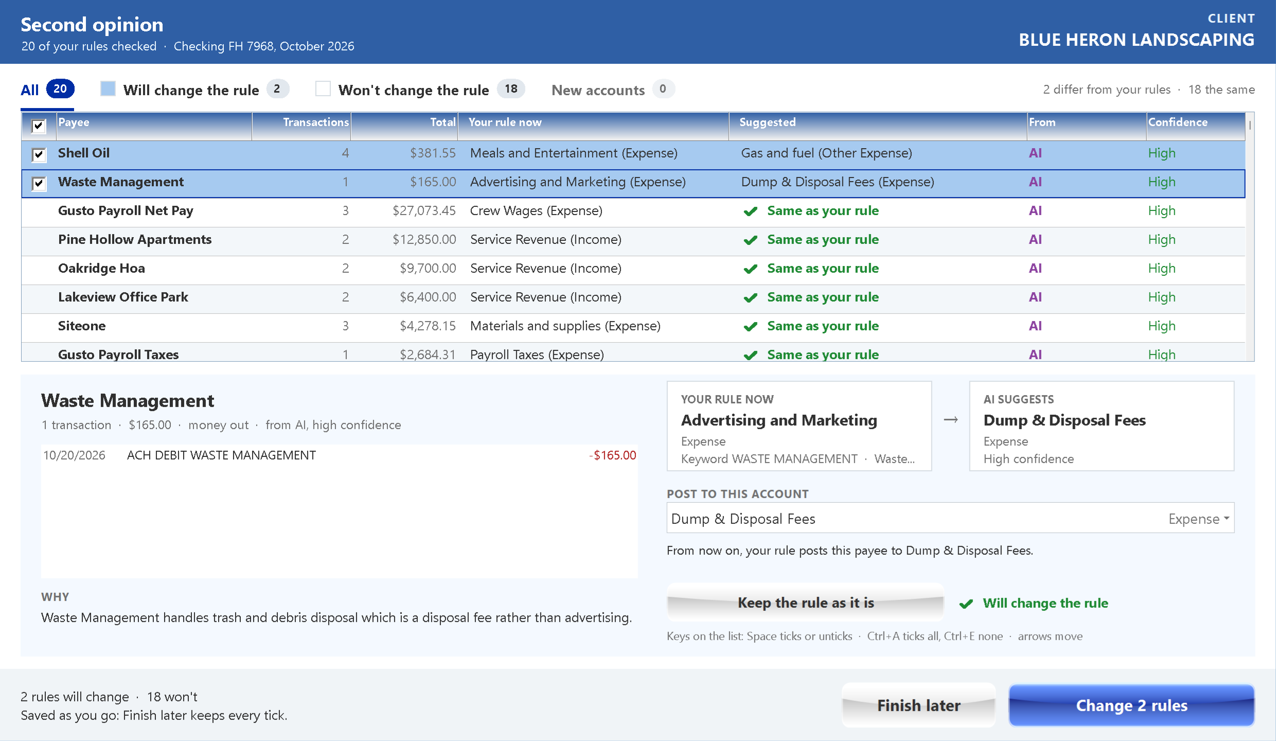Screen dimensions: 1276x741
Task: Click the Keep the rule as it is button
Action: pos(806,603)
